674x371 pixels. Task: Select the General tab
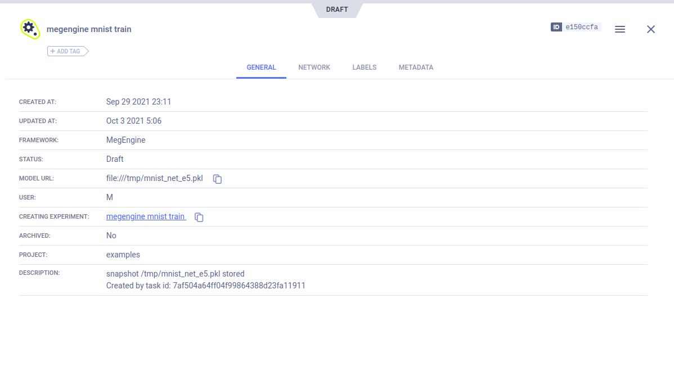261,67
